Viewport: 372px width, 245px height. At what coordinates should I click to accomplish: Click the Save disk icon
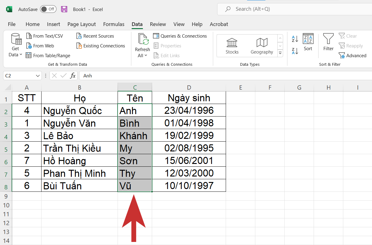point(64,9)
